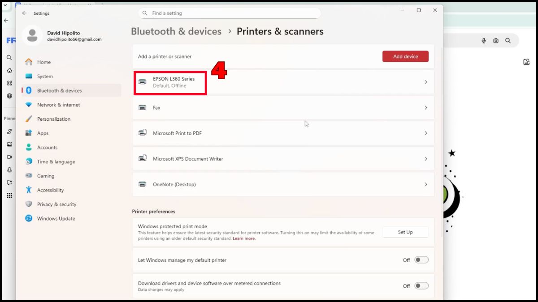Open the Home settings page
Image resolution: width=538 pixels, height=302 pixels.
(71, 62)
